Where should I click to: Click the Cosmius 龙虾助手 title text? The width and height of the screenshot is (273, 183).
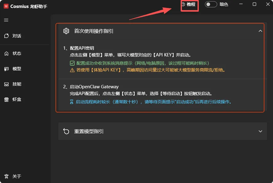pos(29,6)
